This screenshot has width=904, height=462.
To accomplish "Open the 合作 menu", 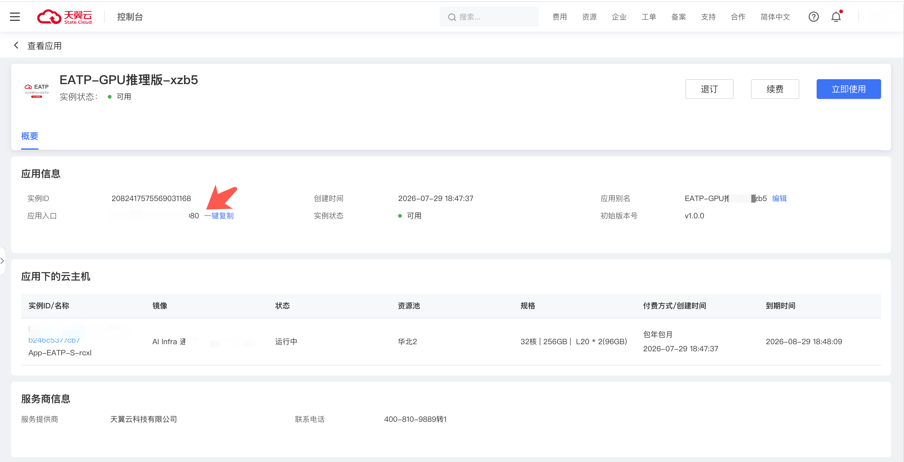I will pos(738,17).
